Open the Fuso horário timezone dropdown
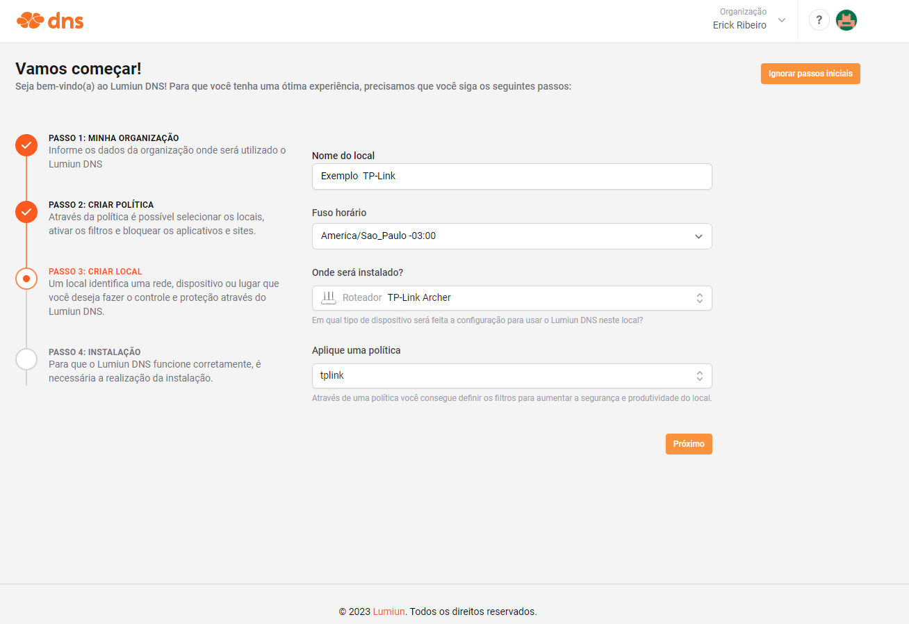909x624 pixels. point(511,236)
